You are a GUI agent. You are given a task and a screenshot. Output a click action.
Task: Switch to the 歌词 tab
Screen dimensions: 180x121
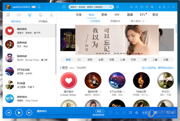click(155, 15)
